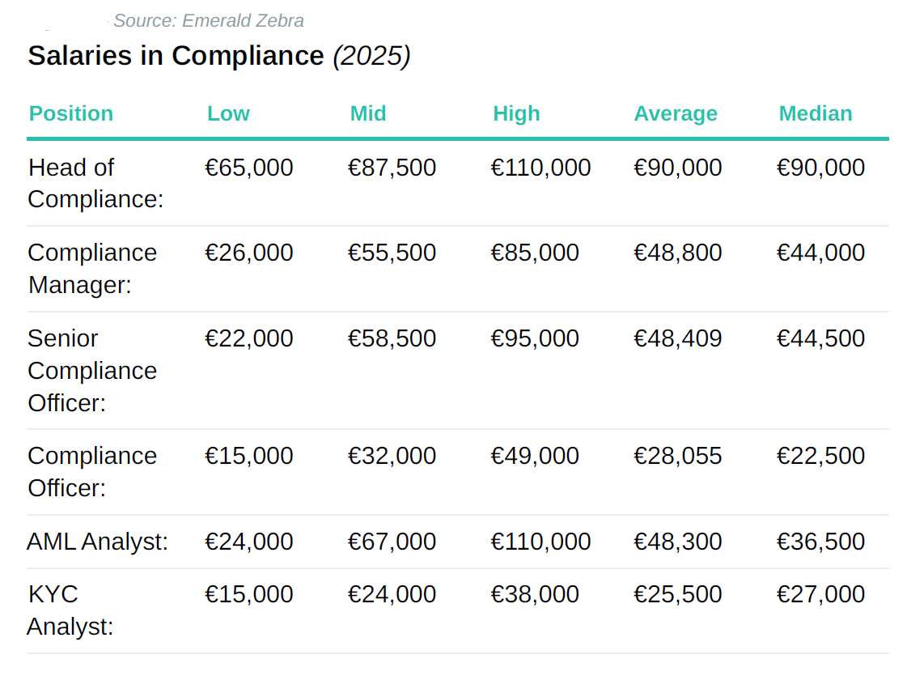The width and height of the screenshot is (924, 676).
Task: Select the Senior Compliance Officer row label
Action: tap(92, 370)
